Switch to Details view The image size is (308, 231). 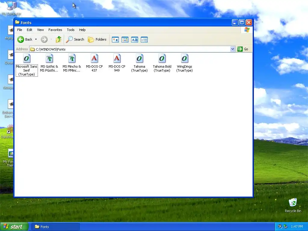point(144,40)
